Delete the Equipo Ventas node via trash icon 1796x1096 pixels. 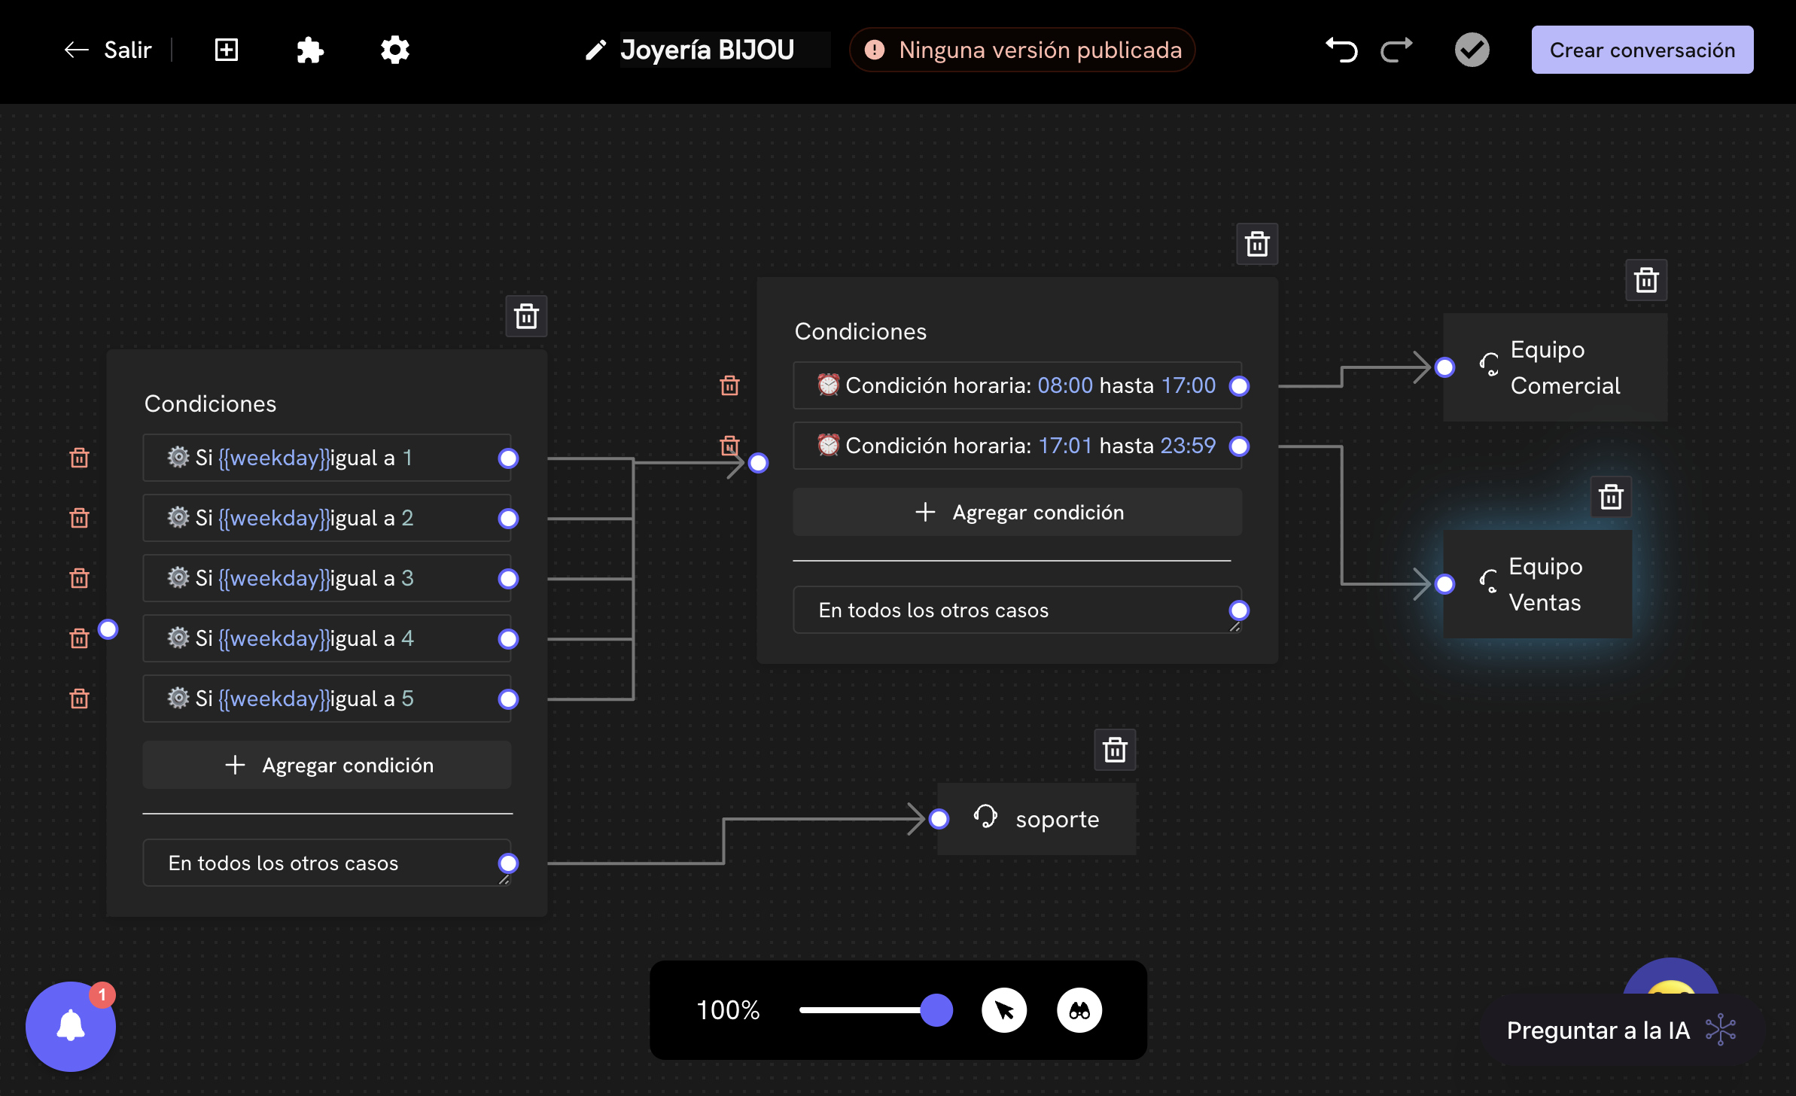coord(1611,497)
